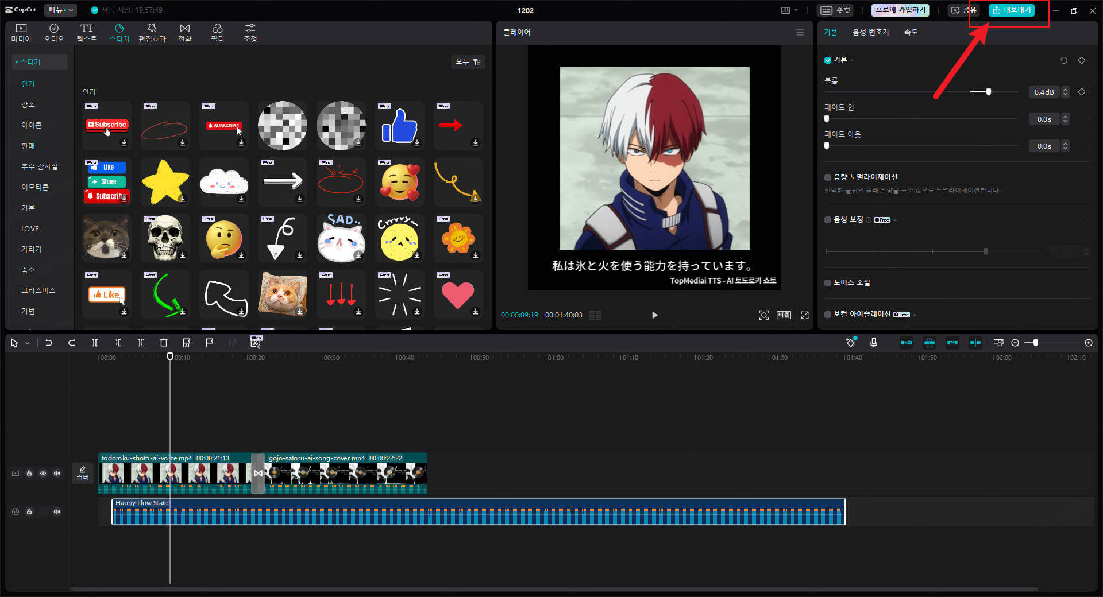1103x597 pixels.
Task: Open the 전환 (Transitions) tab
Action: pos(185,33)
